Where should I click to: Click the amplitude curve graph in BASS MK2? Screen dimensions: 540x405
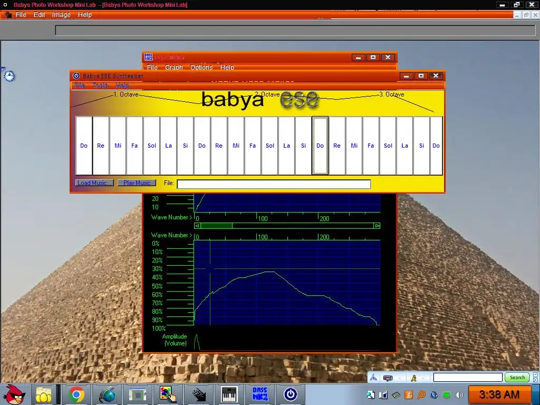tap(287, 283)
